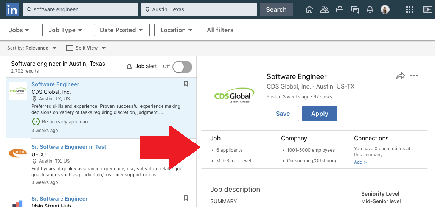Focus the software engineer search field
The width and height of the screenshot is (435, 207).
point(81,9)
